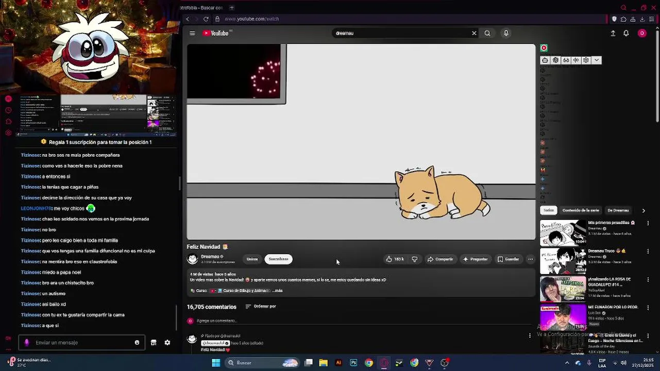Open a new browser tab
This screenshot has height=371, width=660.
point(232,8)
